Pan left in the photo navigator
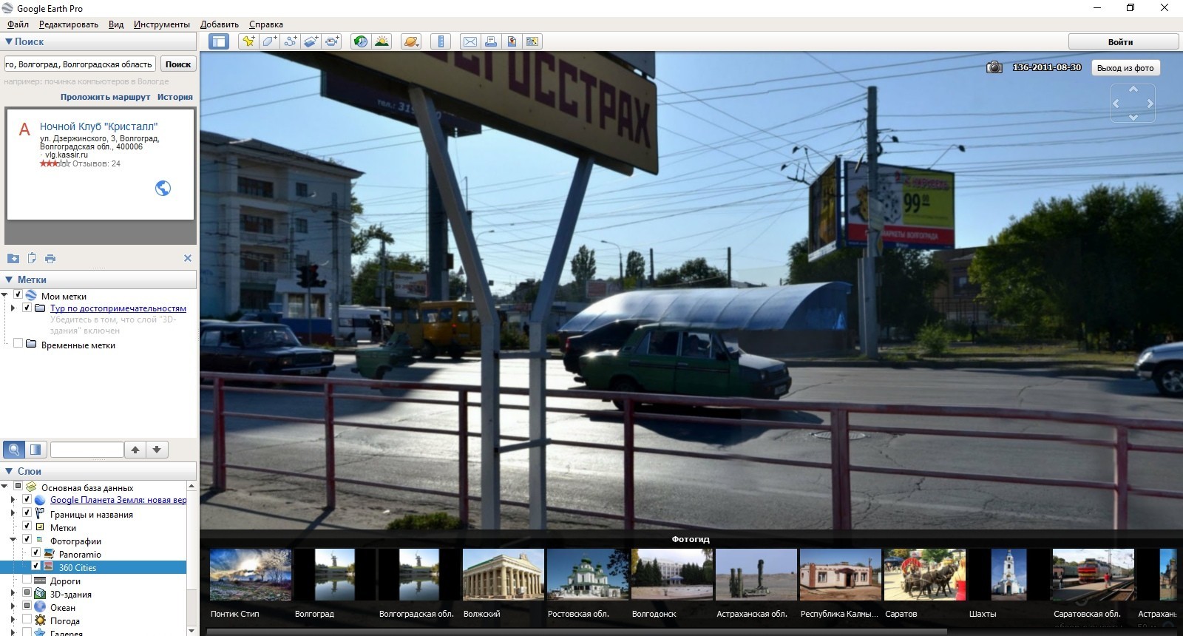 (x=1116, y=104)
